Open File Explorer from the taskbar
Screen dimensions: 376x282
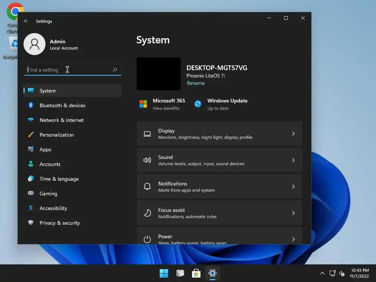(180, 273)
